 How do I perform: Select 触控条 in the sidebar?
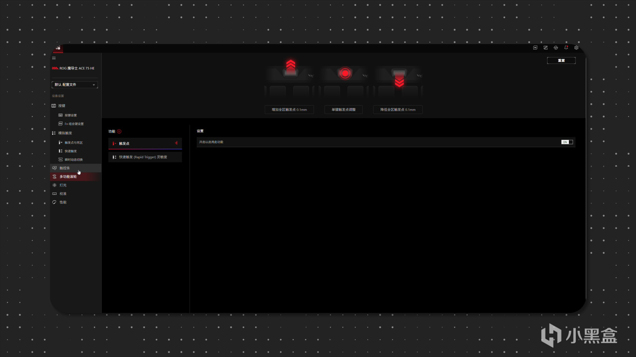click(76, 168)
